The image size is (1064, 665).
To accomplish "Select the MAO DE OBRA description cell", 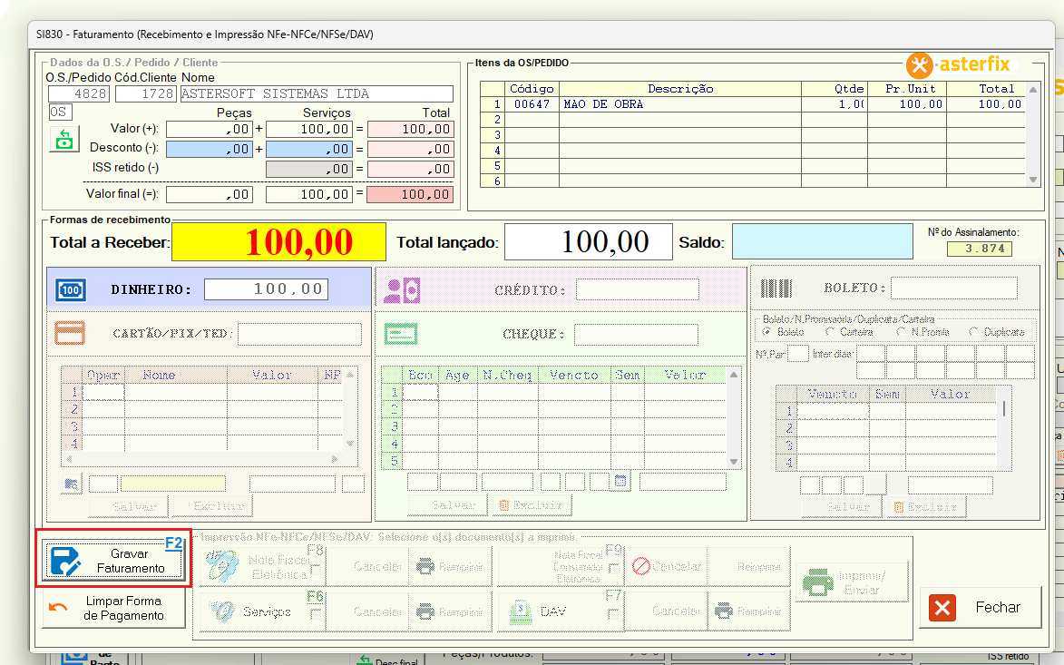I will pos(680,104).
